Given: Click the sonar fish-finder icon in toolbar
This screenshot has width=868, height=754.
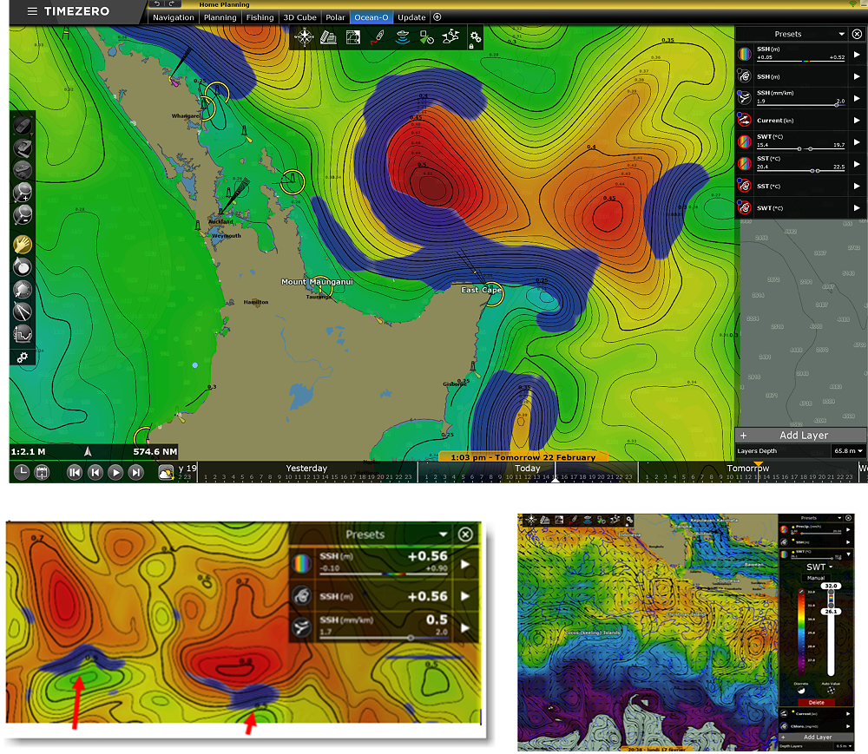Looking at the screenshot, I should point(403,36).
